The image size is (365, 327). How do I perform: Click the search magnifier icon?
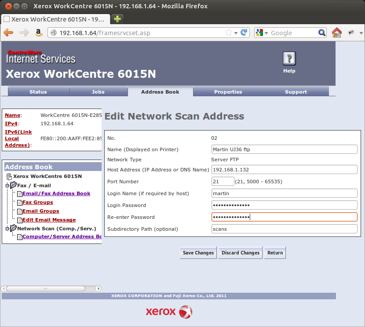coord(322,33)
